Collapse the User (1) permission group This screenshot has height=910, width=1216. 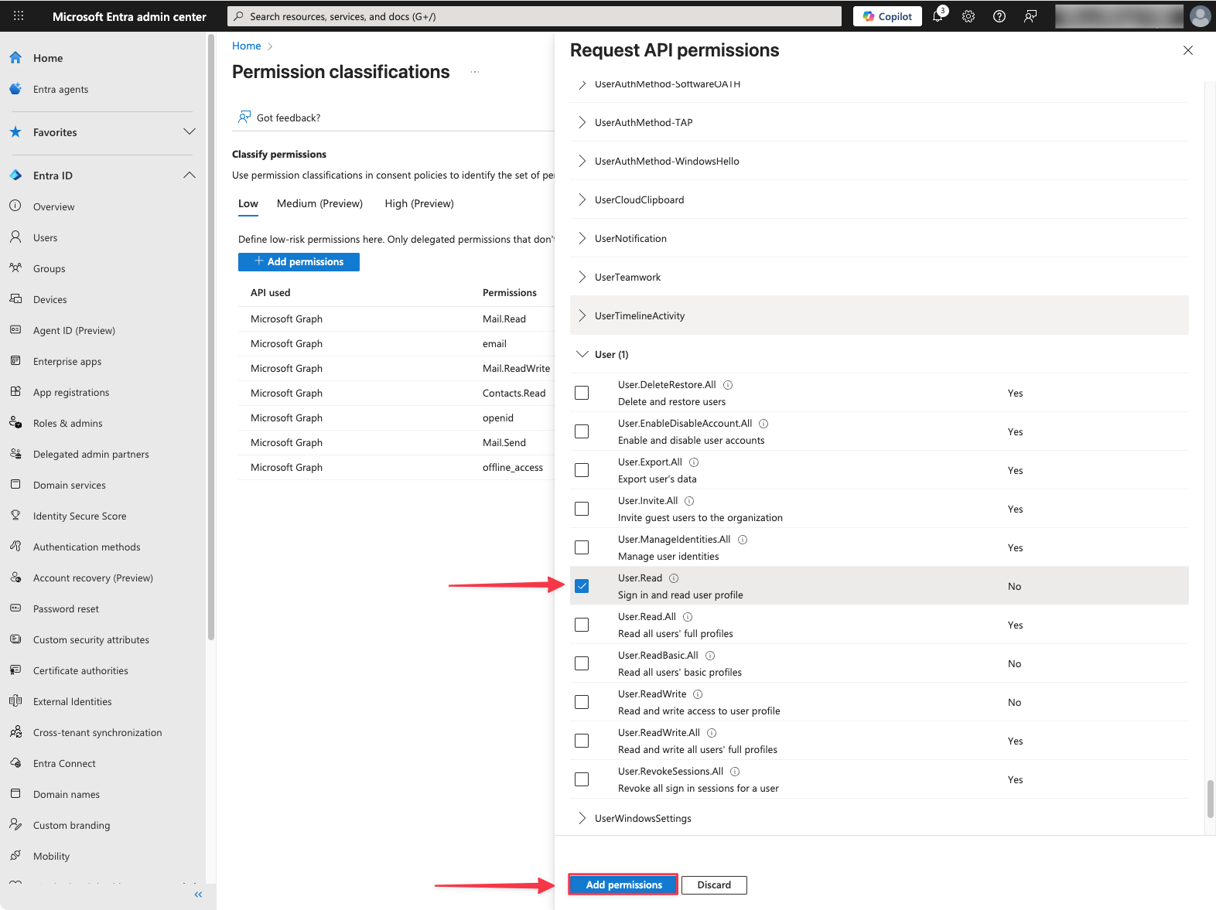(582, 354)
